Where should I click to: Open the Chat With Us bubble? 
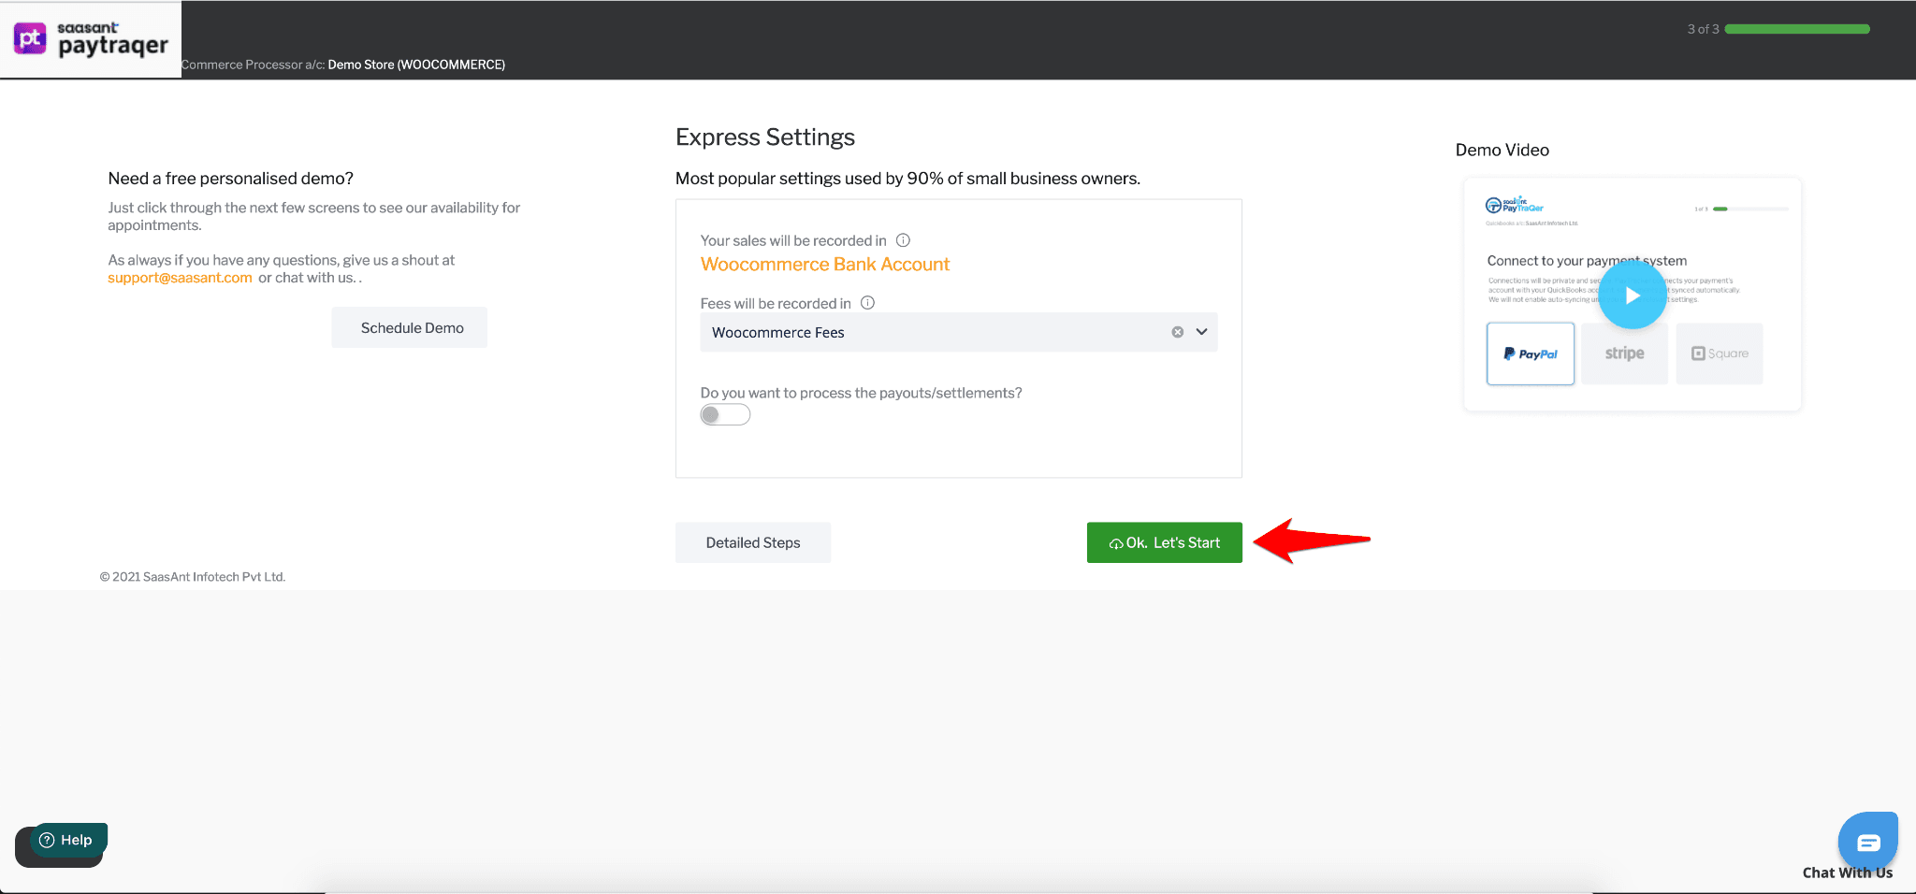coord(1867,842)
